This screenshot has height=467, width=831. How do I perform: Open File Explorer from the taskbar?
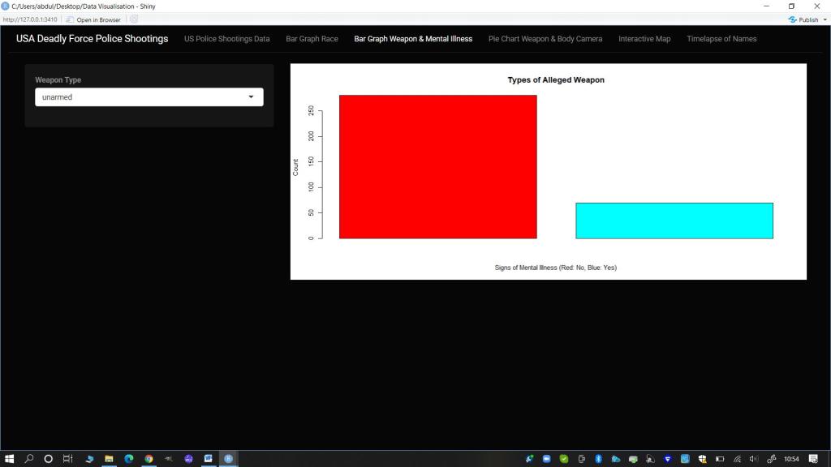click(109, 459)
